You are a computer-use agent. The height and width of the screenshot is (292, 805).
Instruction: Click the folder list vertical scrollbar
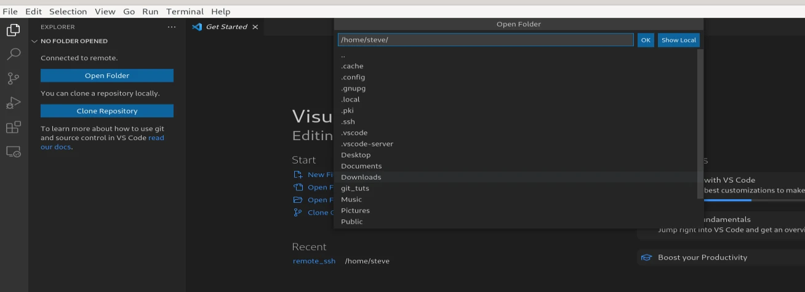700,123
